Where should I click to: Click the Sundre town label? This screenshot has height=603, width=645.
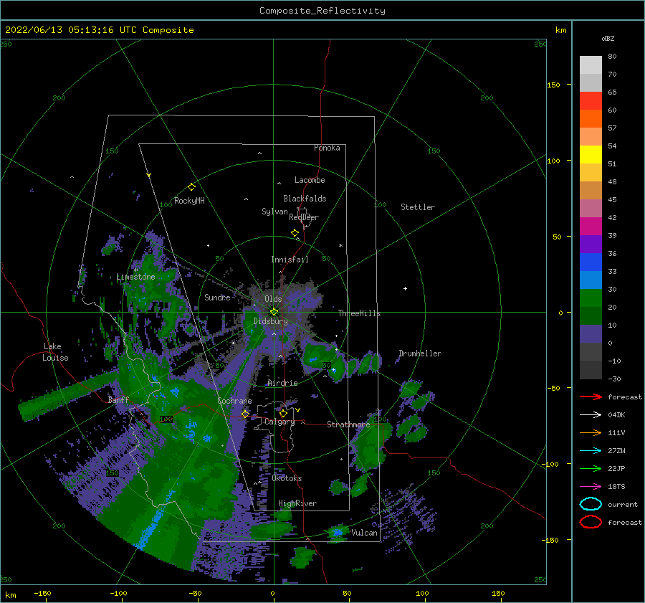pos(218,297)
